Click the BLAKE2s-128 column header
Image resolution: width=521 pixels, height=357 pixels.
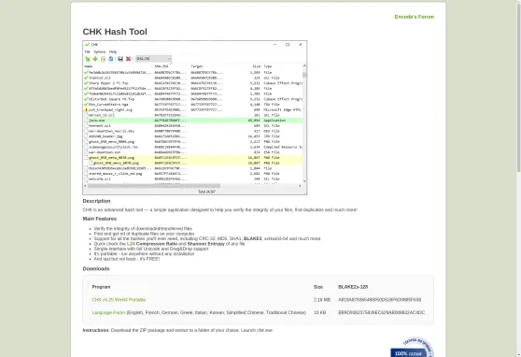pos(353,287)
